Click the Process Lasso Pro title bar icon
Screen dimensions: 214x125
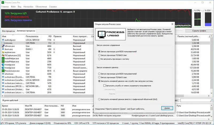coord(3,2)
